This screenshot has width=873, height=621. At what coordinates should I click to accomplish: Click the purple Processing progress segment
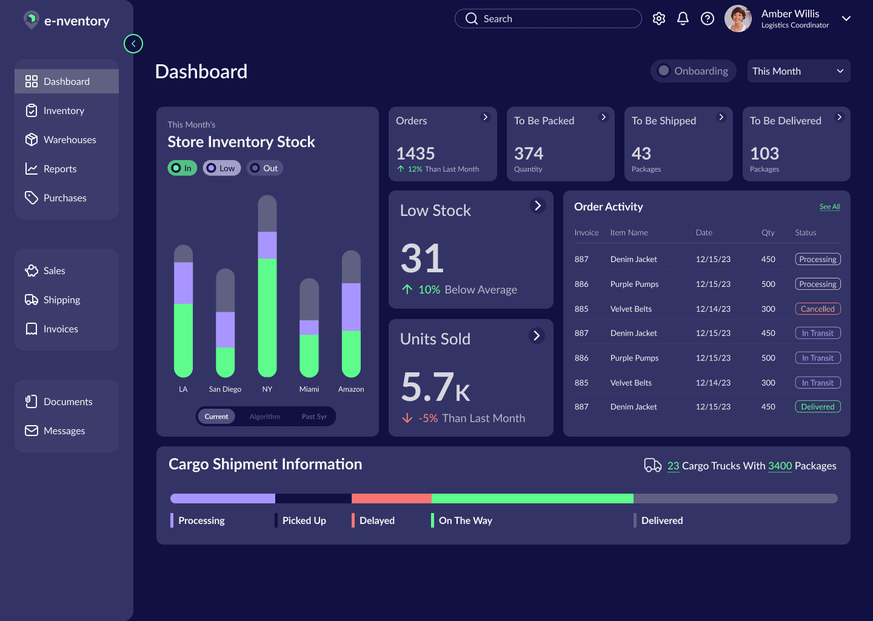tap(222, 498)
